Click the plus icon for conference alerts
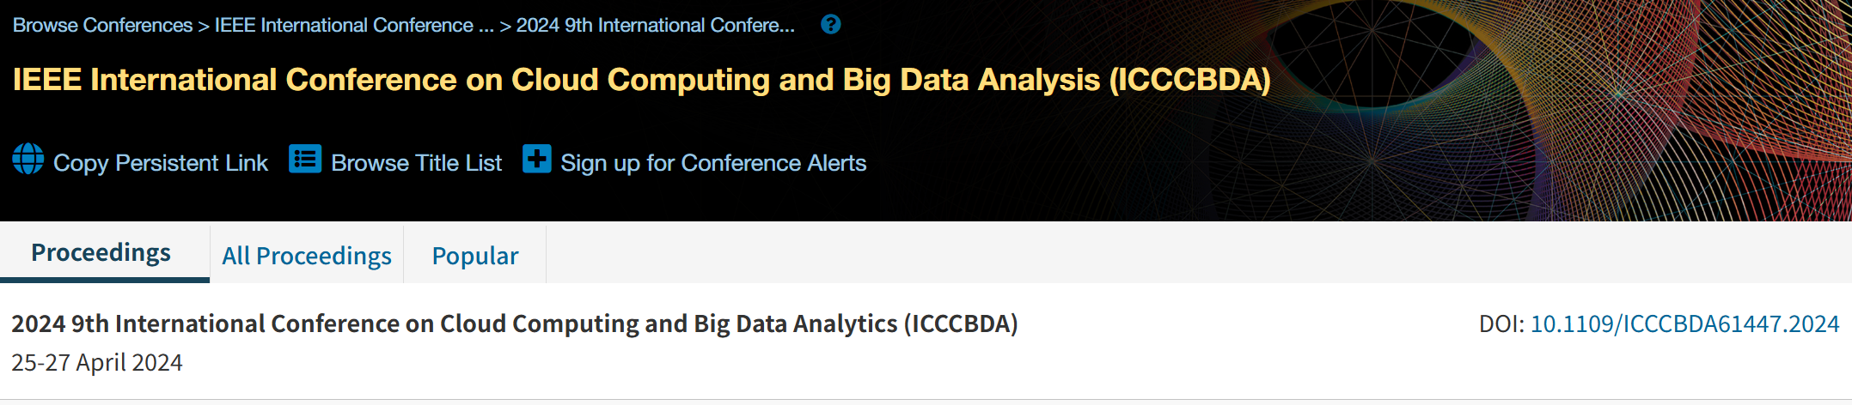 (x=537, y=159)
